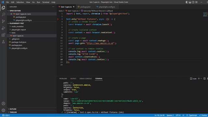The height and width of the screenshot is (117, 208).
Task: Open the Selection menu
Action: point(20,2)
